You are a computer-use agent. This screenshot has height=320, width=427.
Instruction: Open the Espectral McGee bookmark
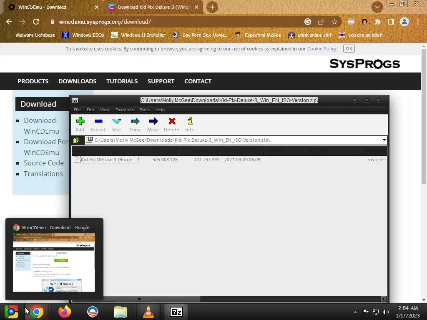tap(258, 35)
